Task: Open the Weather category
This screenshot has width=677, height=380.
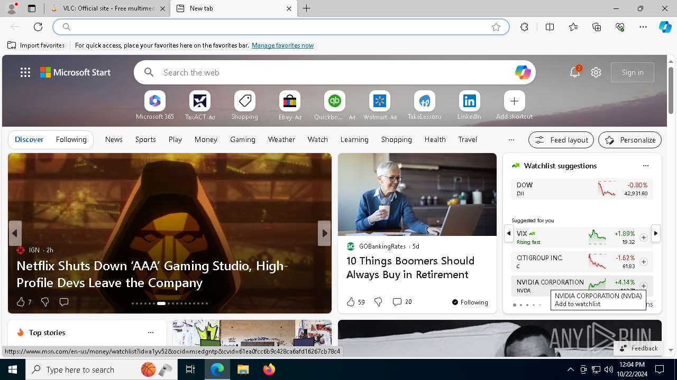Action: pos(281,139)
